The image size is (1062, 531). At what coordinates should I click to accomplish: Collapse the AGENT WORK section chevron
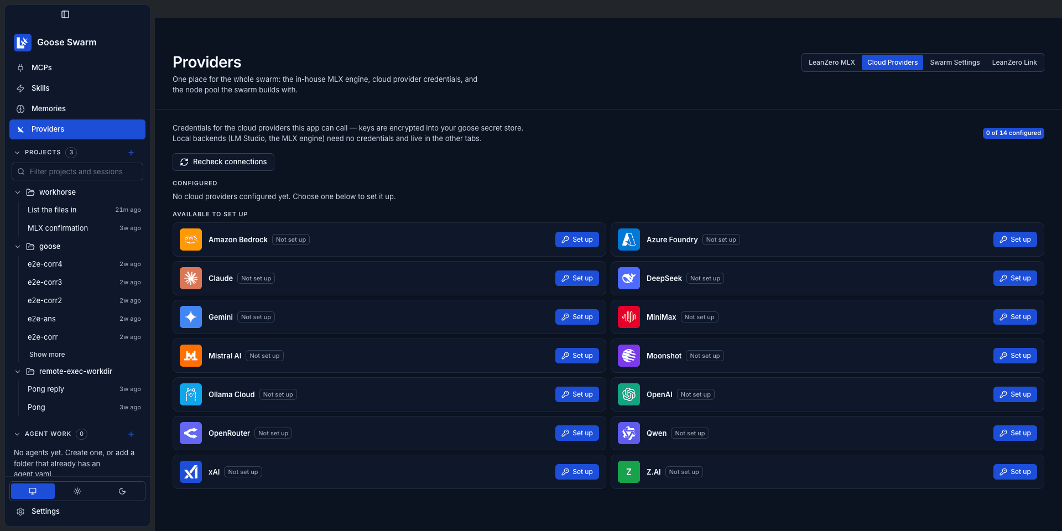pos(17,434)
